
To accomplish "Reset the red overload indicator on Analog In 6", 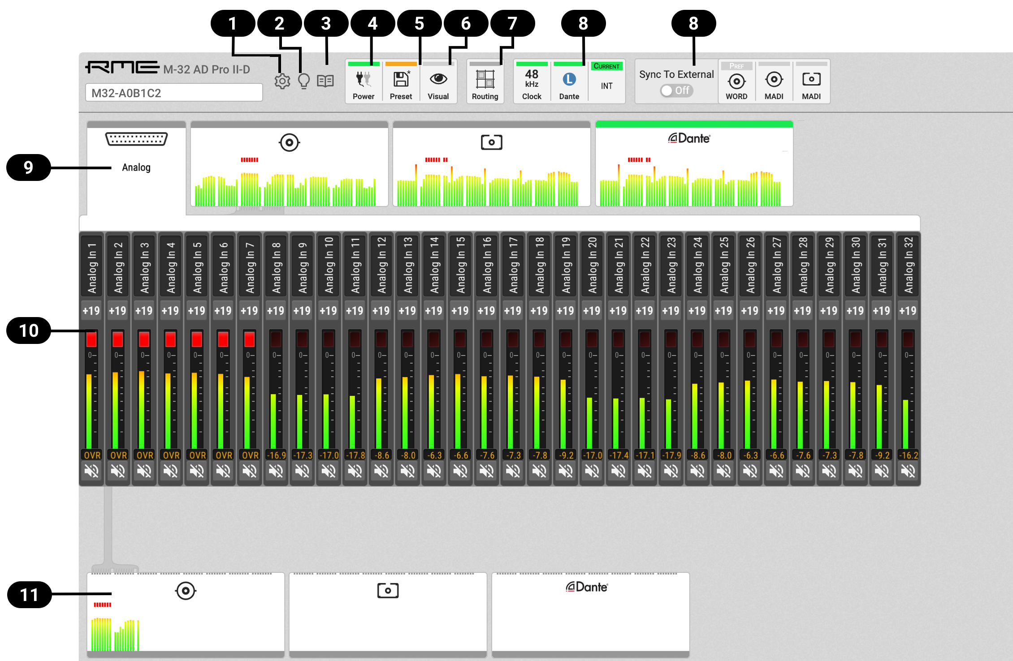I will coord(223,339).
